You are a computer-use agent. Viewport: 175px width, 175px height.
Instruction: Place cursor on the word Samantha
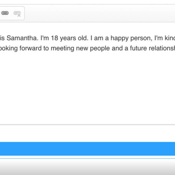(x=22, y=38)
